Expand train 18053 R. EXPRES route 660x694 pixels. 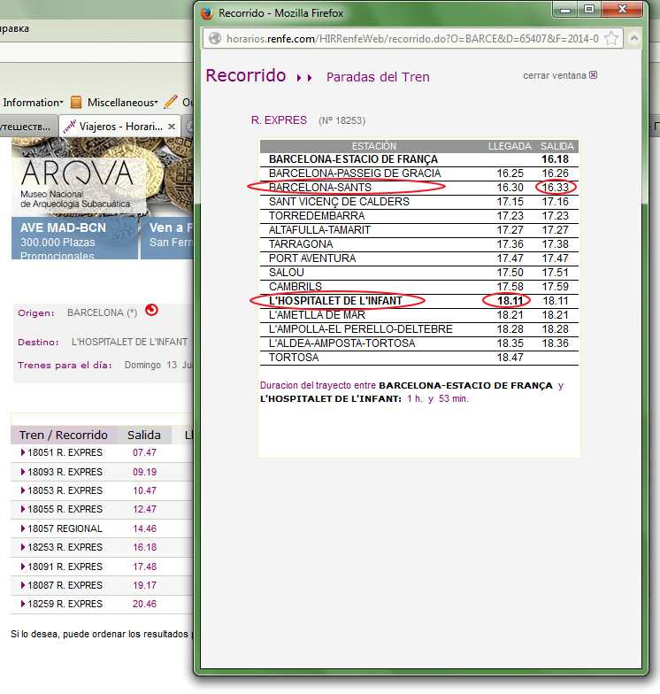tap(23, 490)
